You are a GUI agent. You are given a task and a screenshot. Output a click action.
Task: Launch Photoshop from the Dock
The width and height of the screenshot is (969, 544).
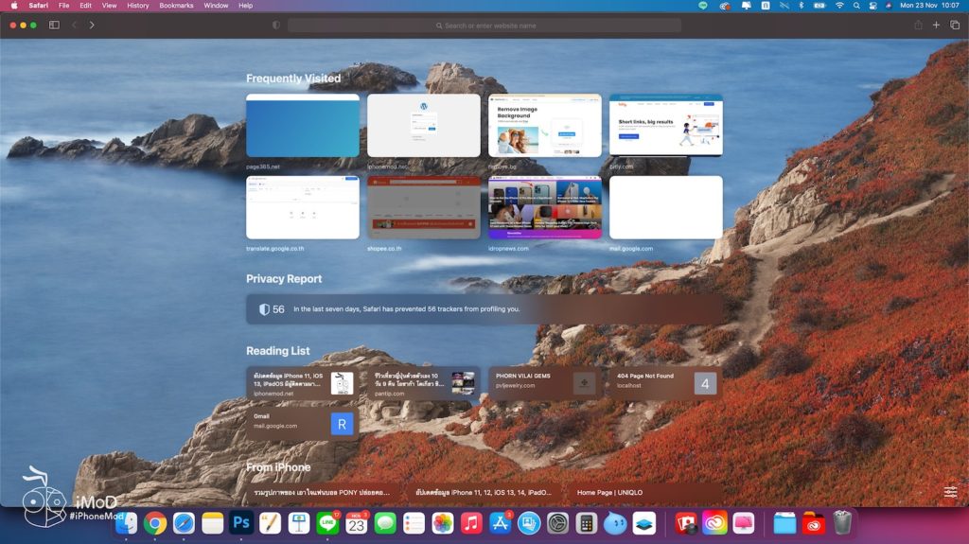click(x=240, y=523)
